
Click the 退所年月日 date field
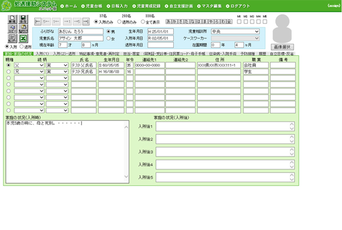click(x=161, y=45)
